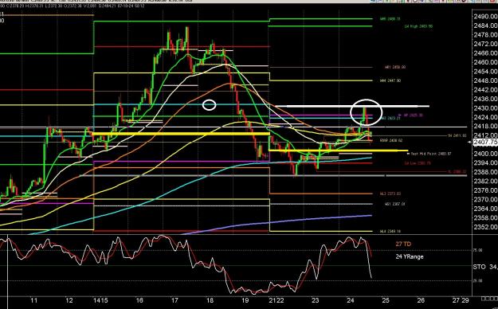Viewport: 498px width, 309px height.
Task: Click the 2460.00 price level label
Action: (485, 62)
